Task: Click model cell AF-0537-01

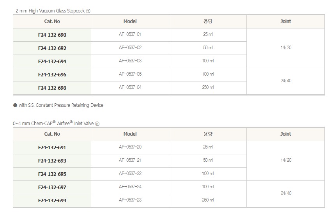Action: [130, 35]
